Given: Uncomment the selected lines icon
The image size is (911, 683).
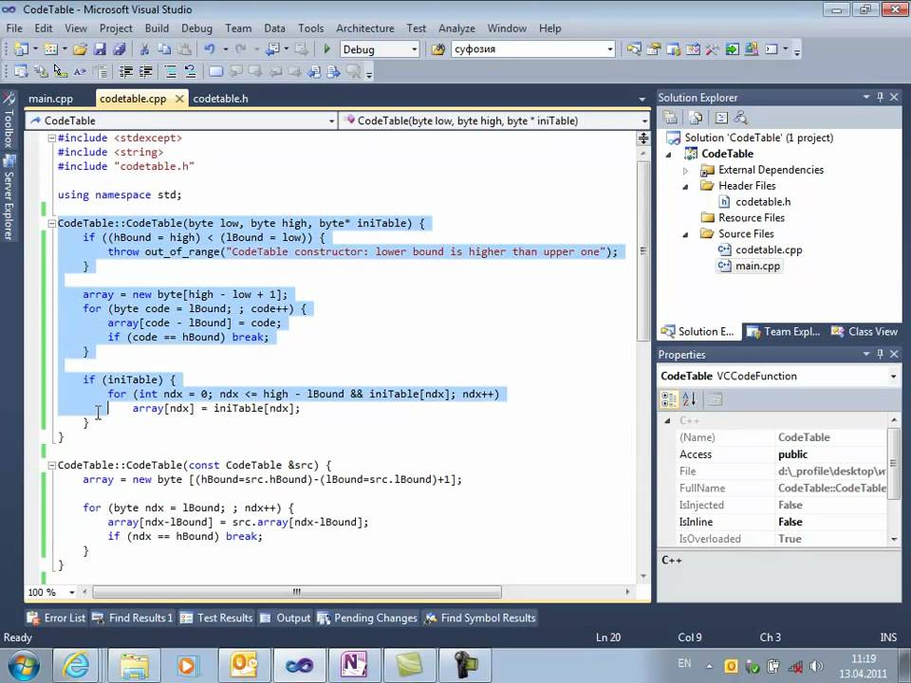Looking at the screenshot, I should point(190,71).
